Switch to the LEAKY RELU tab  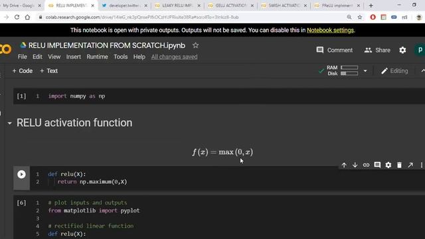point(177,5)
